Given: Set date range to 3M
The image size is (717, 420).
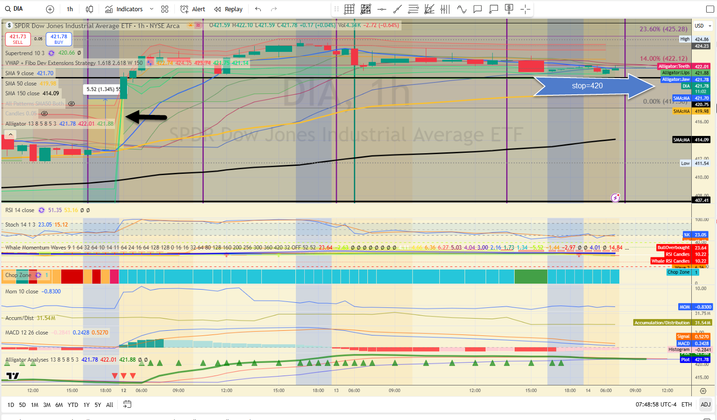Looking at the screenshot, I should tap(47, 405).
